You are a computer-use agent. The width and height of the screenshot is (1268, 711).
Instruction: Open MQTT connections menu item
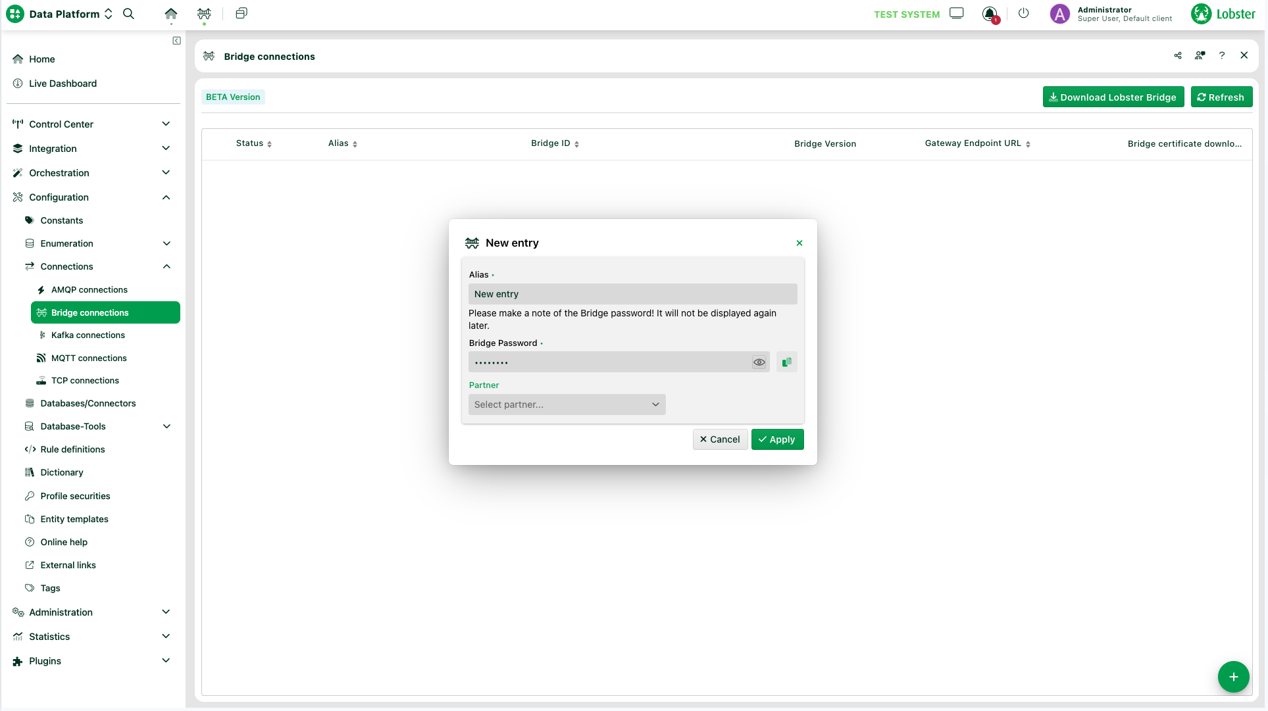(89, 358)
